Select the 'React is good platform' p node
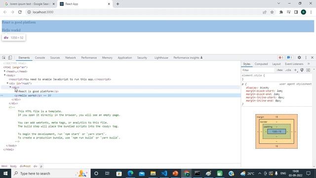 [x=37, y=91]
